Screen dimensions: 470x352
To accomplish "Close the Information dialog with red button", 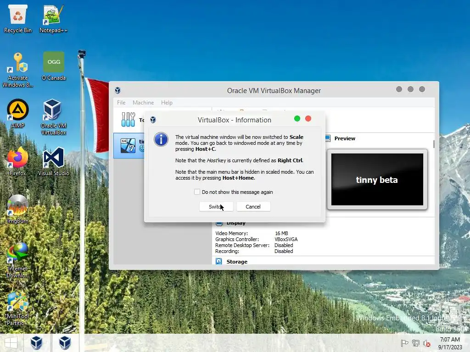I will pos(308,119).
